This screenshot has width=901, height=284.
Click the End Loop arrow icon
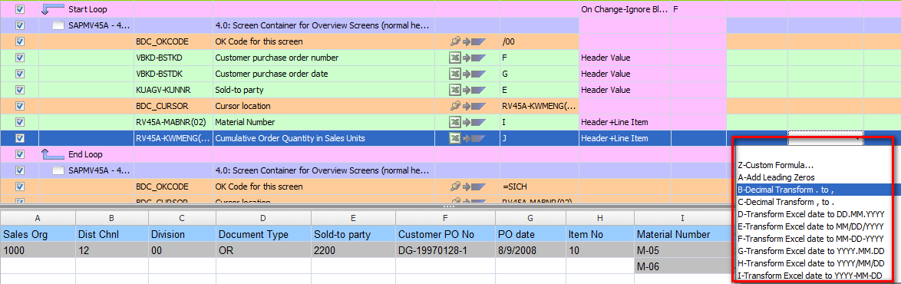point(52,154)
